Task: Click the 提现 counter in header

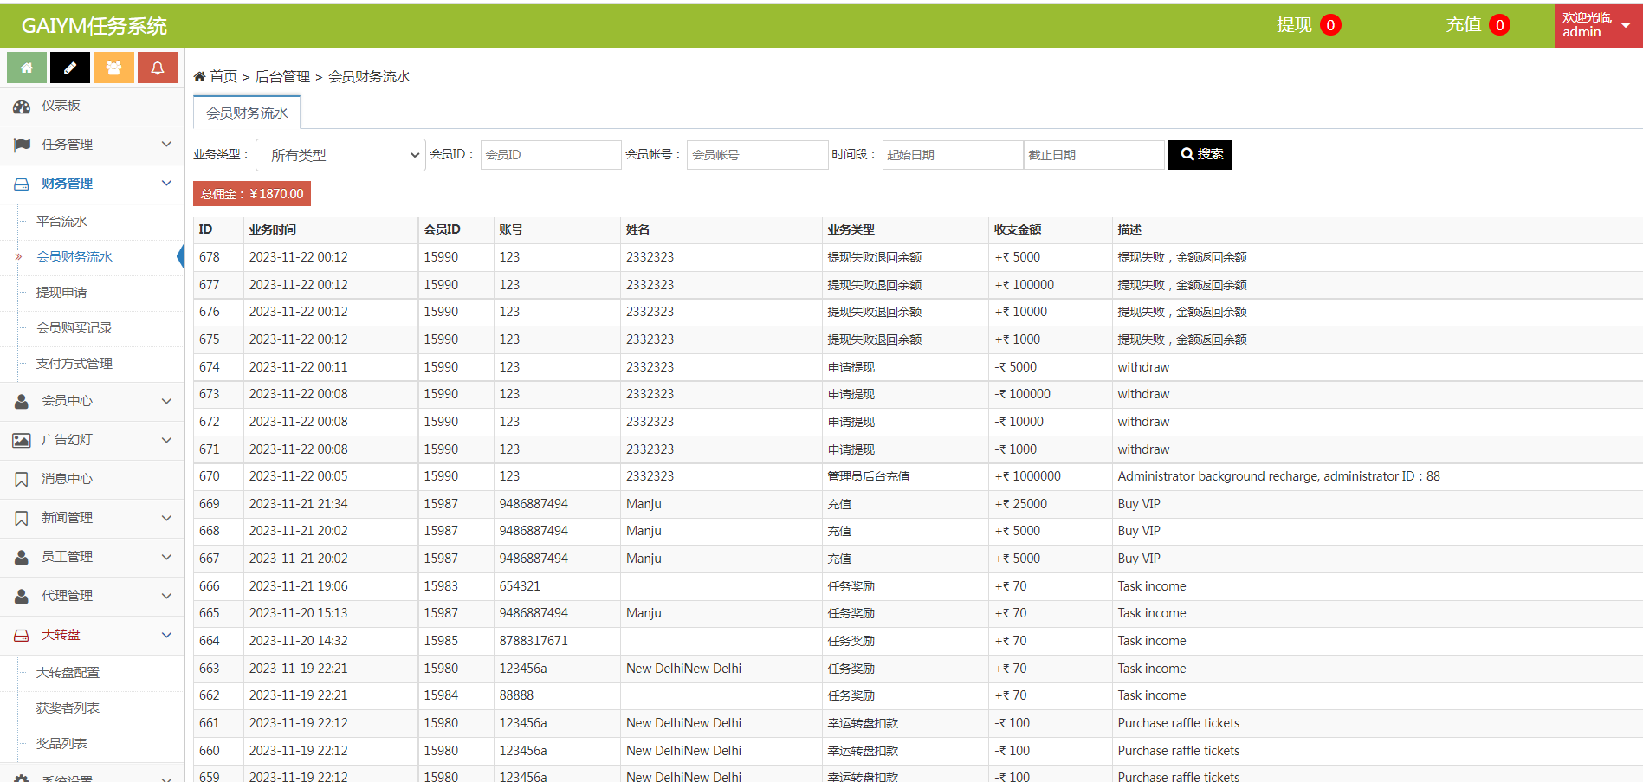Action: [1307, 25]
